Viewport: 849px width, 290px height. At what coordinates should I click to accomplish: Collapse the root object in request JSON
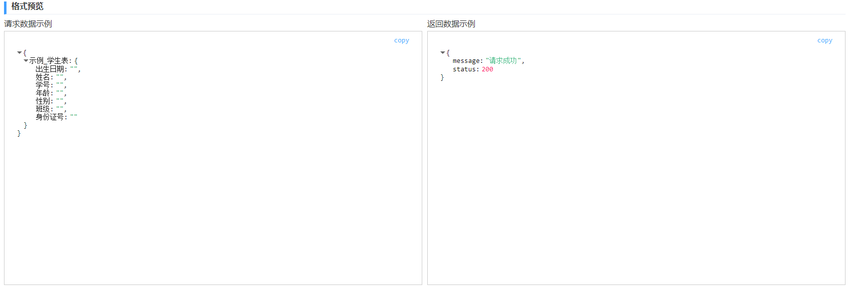pyautogui.click(x=19, y=52)
